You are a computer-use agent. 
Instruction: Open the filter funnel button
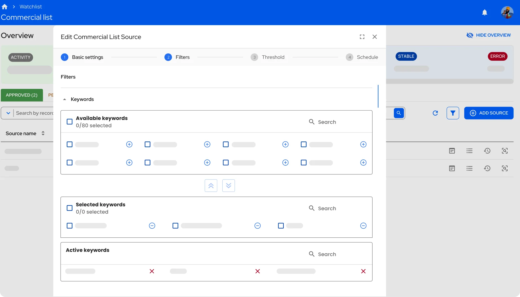453,113
